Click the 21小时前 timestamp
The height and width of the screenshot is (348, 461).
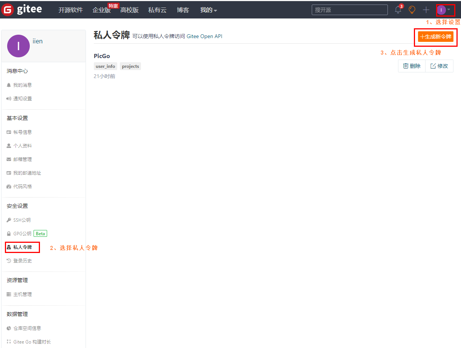click(104, 77)
